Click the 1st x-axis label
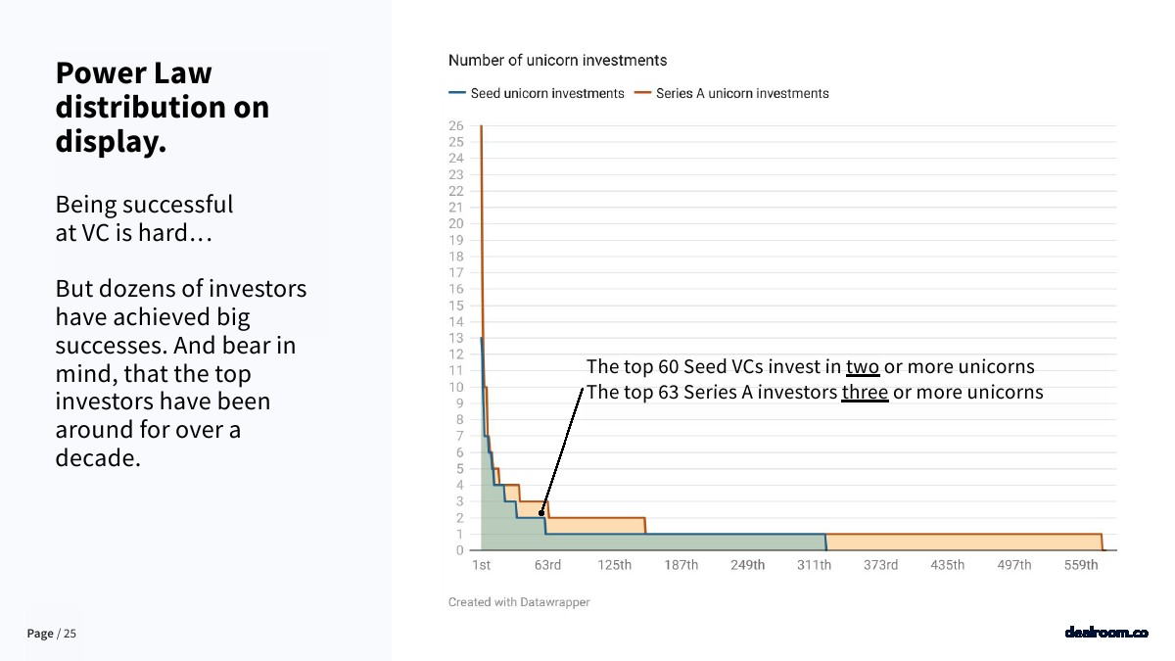Viewport: 1175px width, 661px height. [x=481, y=565]
